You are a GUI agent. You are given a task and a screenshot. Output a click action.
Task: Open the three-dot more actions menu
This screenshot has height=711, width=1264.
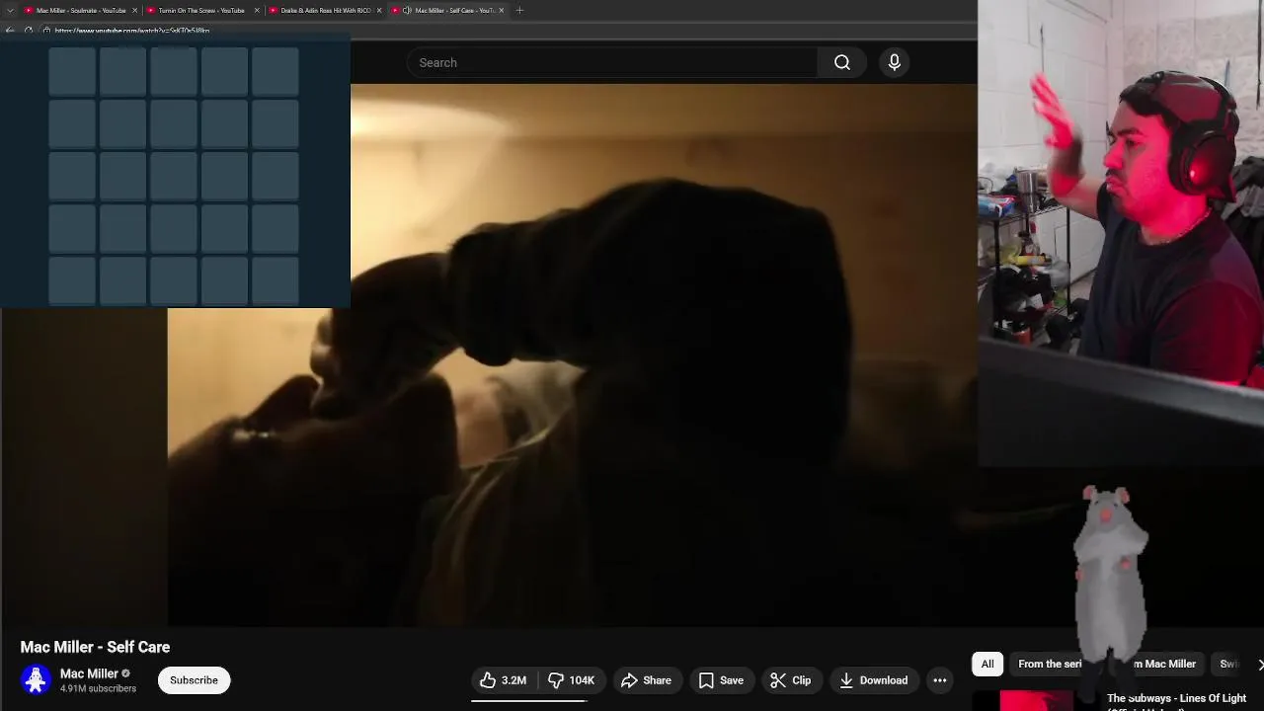tap(940, 680)
